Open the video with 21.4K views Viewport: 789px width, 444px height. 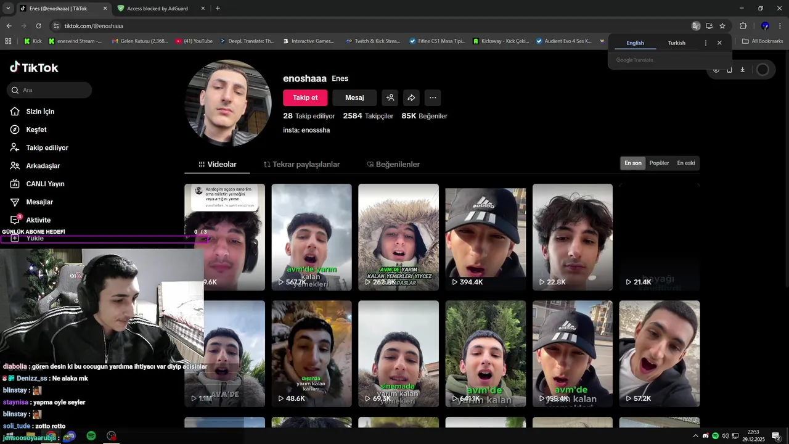click(660, 237)
